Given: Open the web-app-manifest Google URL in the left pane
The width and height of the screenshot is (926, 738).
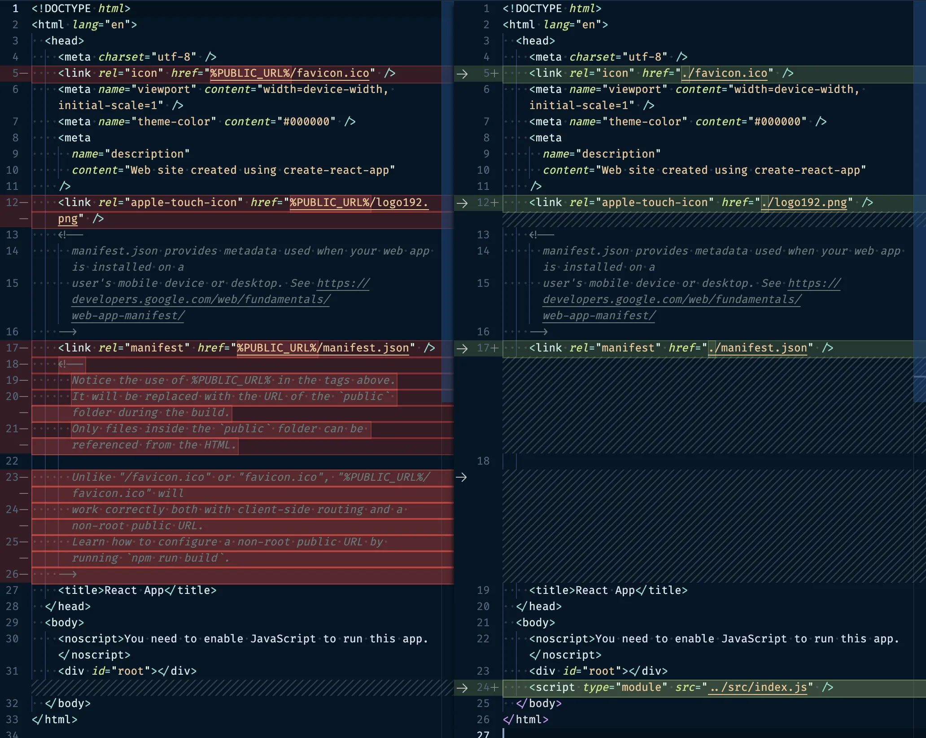Looking at the screenshot, I should pyautogui.click(x=200, y=299).
